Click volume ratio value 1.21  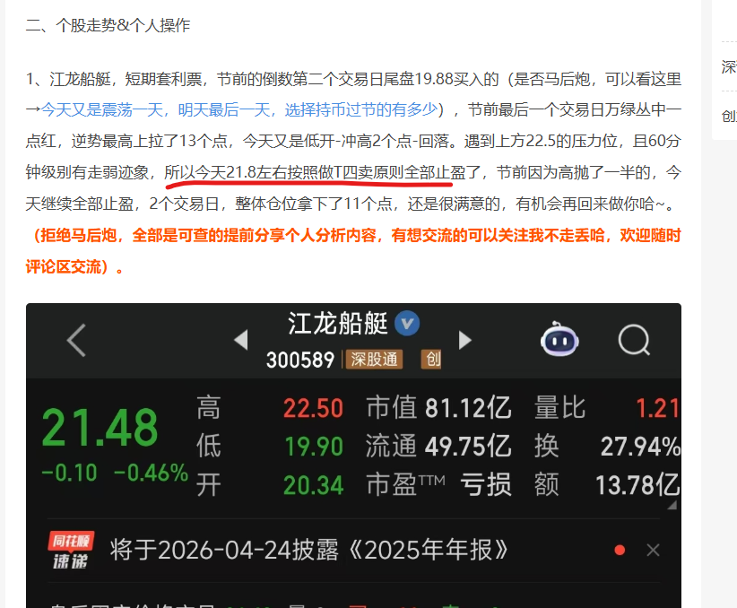[658, 408]
